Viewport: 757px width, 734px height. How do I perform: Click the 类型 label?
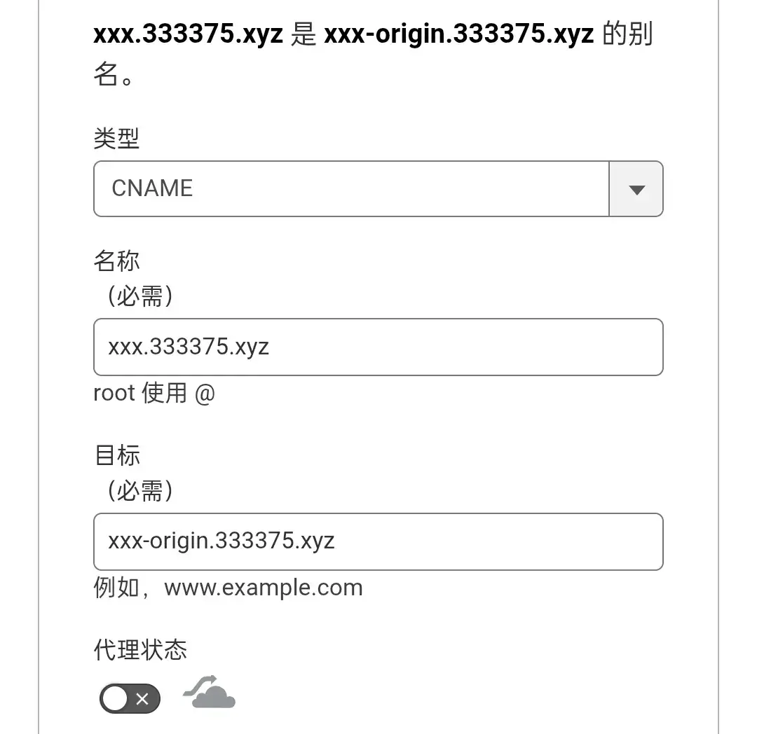pos(116,139)
